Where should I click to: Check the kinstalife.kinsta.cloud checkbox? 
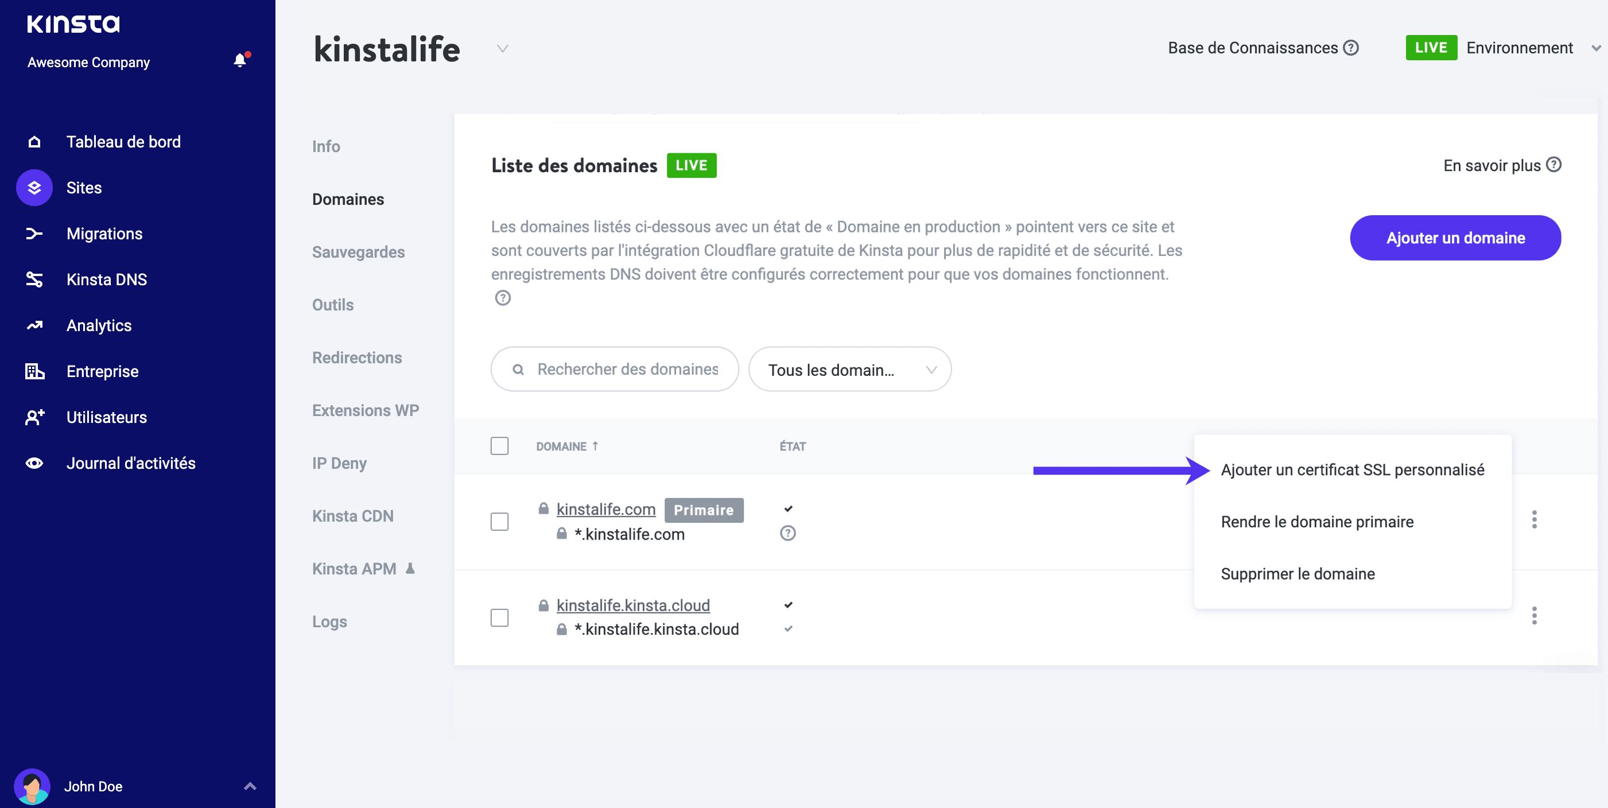point(499,617)
